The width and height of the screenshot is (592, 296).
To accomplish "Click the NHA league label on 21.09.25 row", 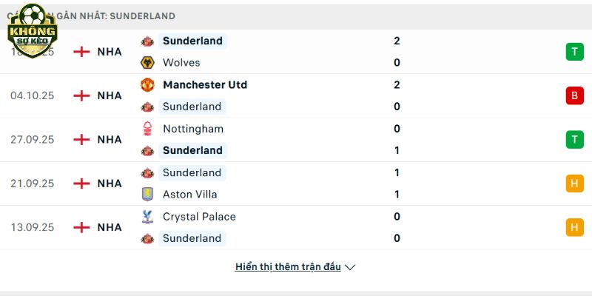I will pos(110,184).
